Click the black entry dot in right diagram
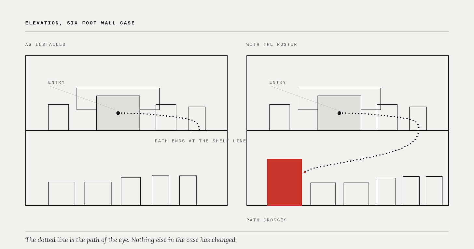 [339, 113]
